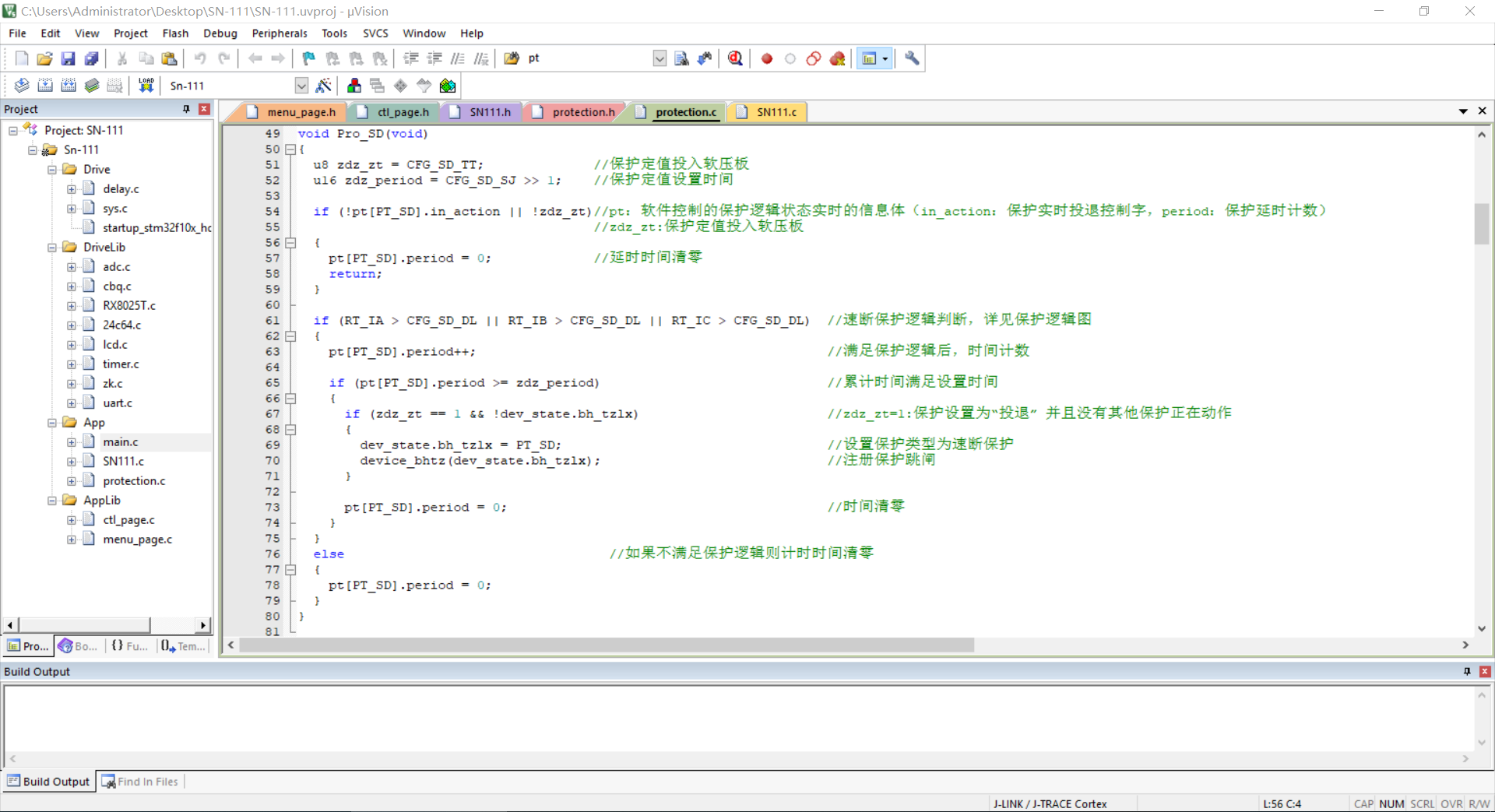Close the Project panel
The image size is (1495, 812).
pos(204,109)
